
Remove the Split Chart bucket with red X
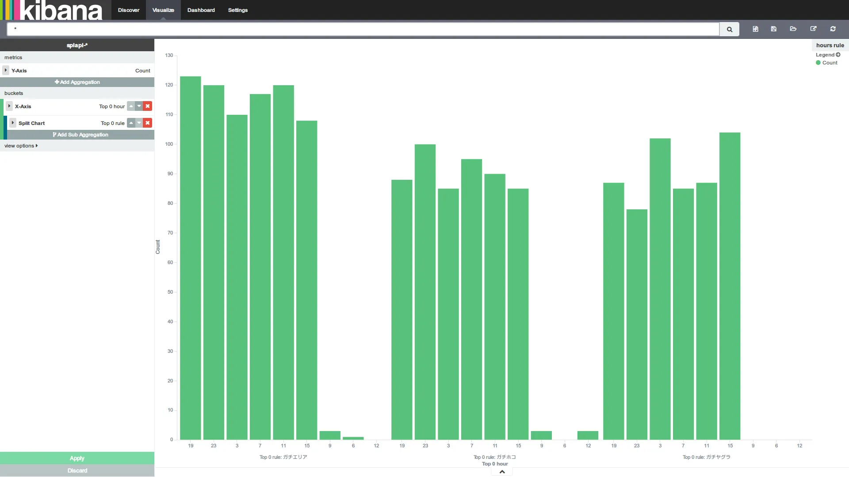click(x=148, y=123)
